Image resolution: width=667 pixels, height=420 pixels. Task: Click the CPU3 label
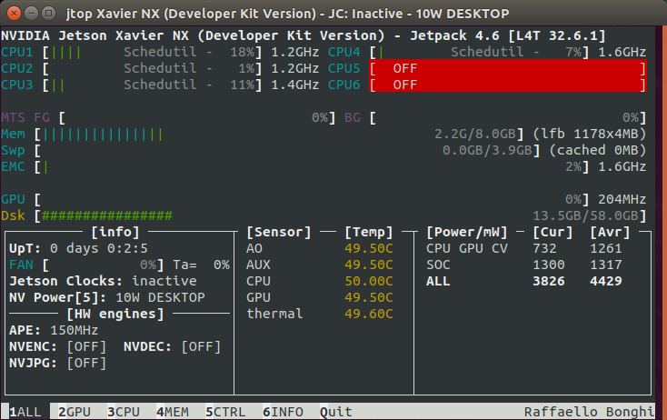(x=16, y=85)
